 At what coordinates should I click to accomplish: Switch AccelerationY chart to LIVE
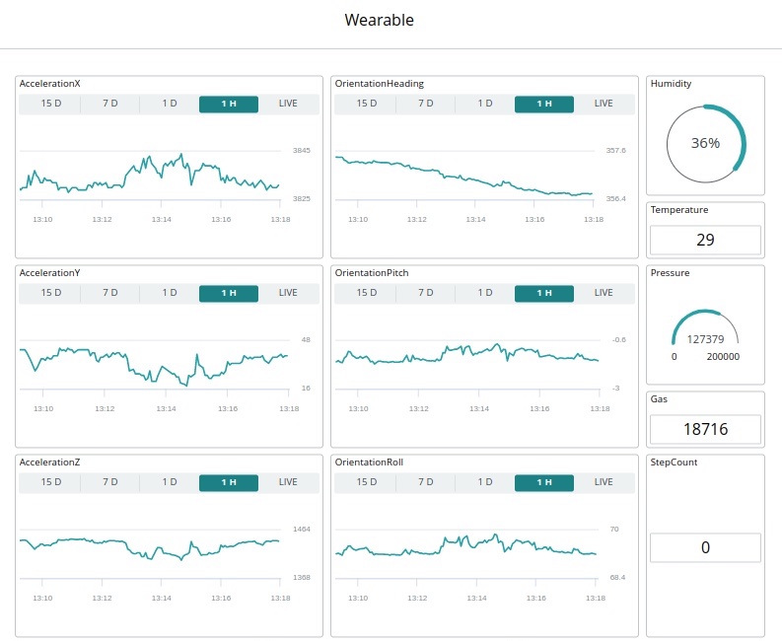pos(288,293)
